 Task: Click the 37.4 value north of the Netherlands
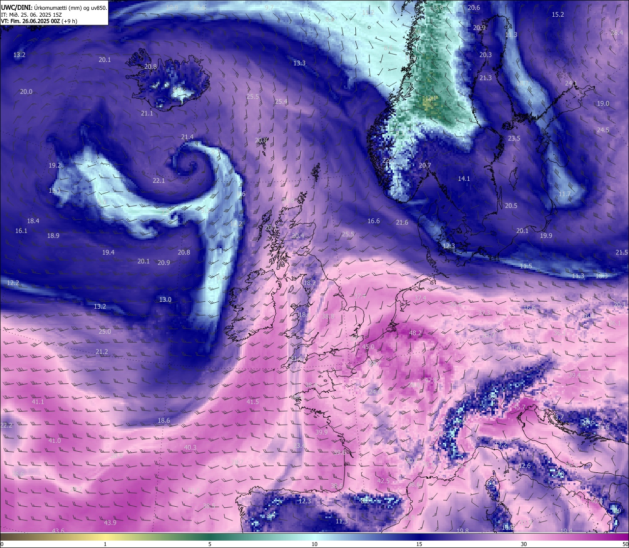coord(420,298)
